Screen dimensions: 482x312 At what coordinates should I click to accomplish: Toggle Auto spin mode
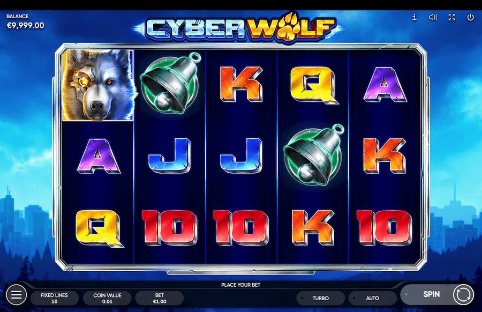click(x=373, y=298)
